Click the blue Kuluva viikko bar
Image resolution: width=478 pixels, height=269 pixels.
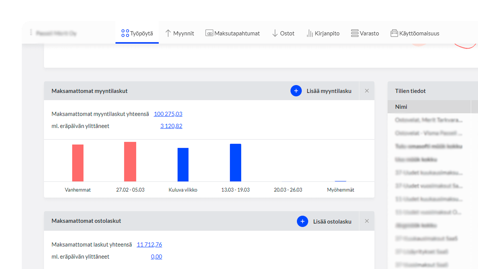coord(183,165)
